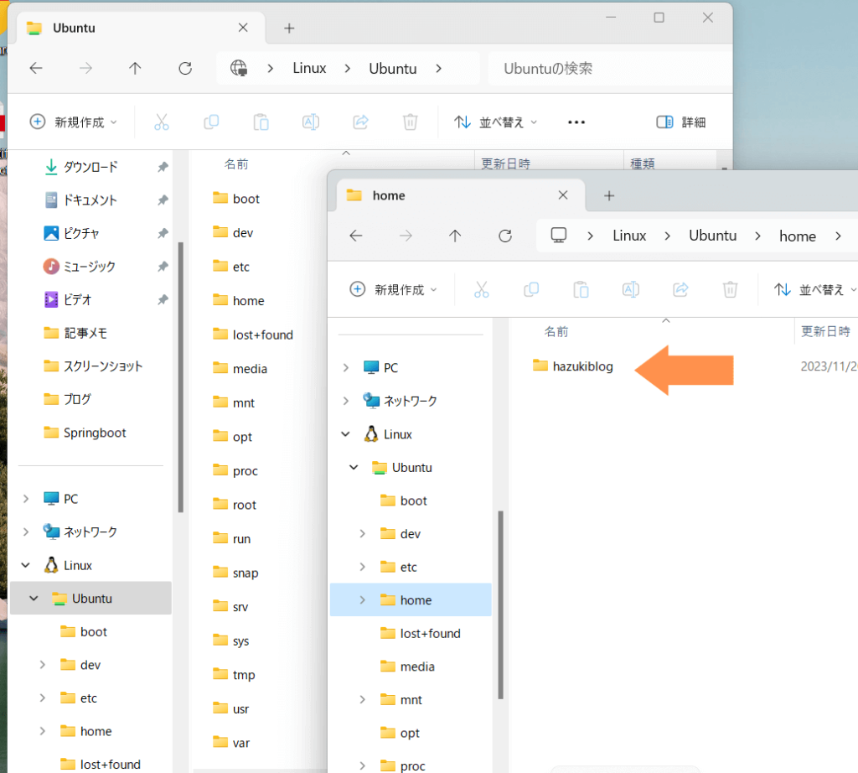The height and width of the screenshot is (773, 858).
Task: Click Ubuntu in the home window address bar
Action: point(712,236)
